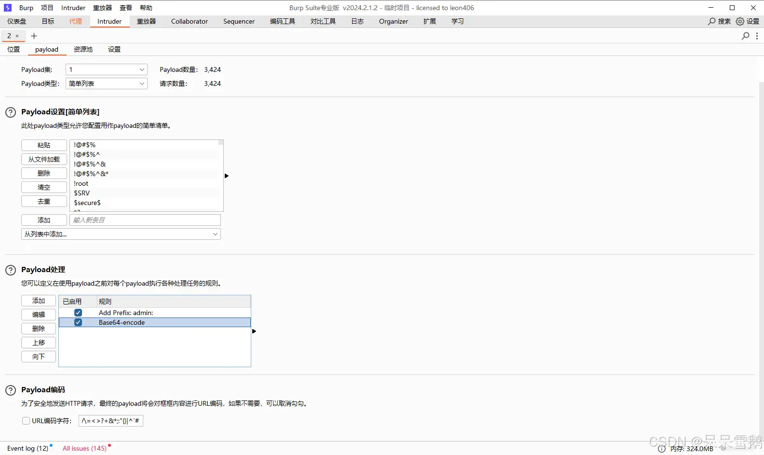Click the arrow beside the payload list
The height and width of the screenshot is (455, 764).
[227, 176]
